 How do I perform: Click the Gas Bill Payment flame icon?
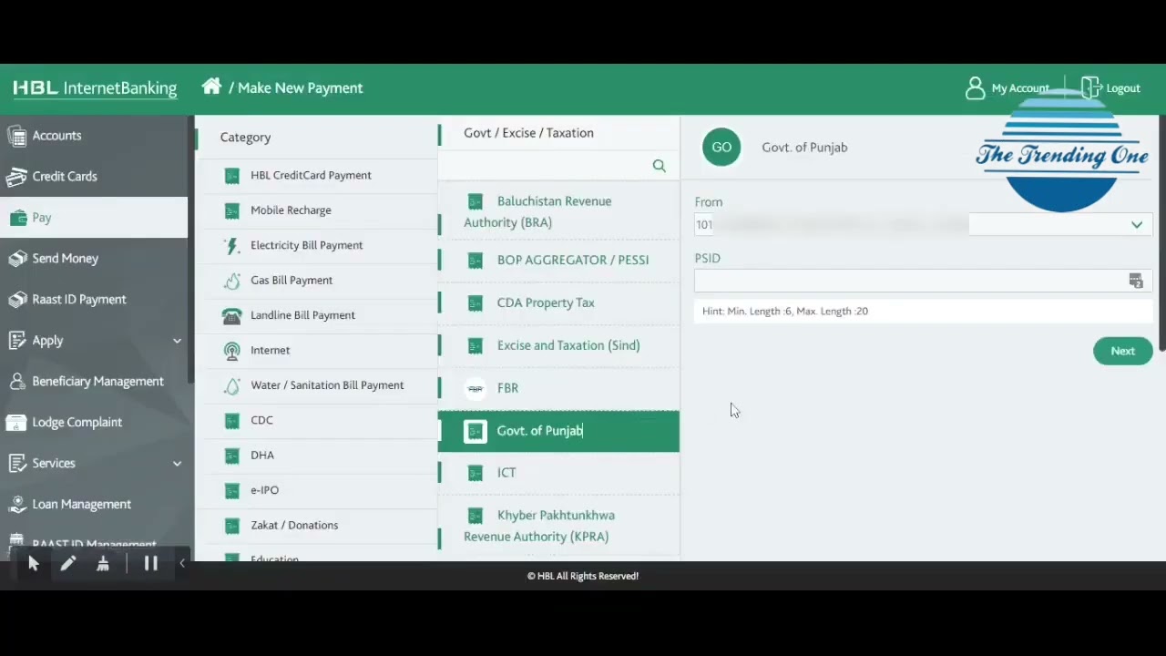click(232, 281)
